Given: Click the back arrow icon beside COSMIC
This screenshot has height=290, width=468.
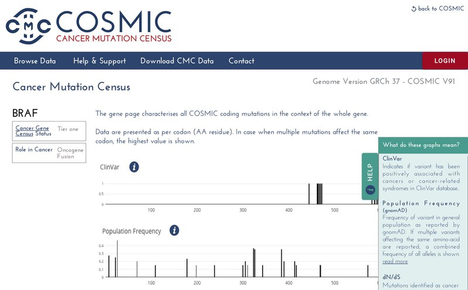Looking at the screenshot, I should [414, 9].
